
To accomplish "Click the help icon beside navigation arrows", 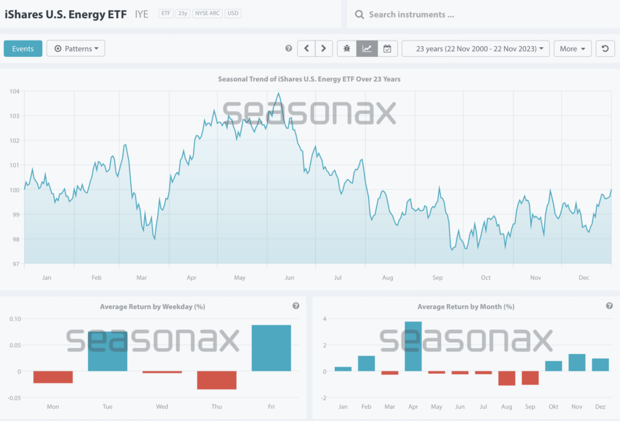I will [288, 48].
